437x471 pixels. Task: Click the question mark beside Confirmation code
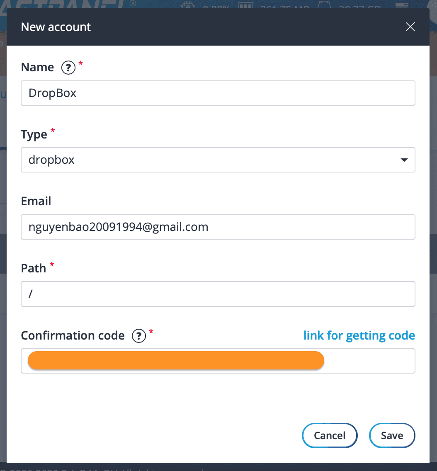click(138, 336)
